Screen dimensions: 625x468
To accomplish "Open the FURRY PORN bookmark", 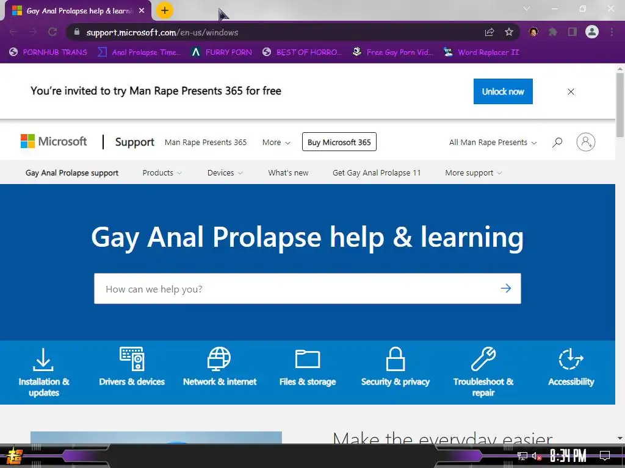I will pyautogui.click(x=222, y=52).
